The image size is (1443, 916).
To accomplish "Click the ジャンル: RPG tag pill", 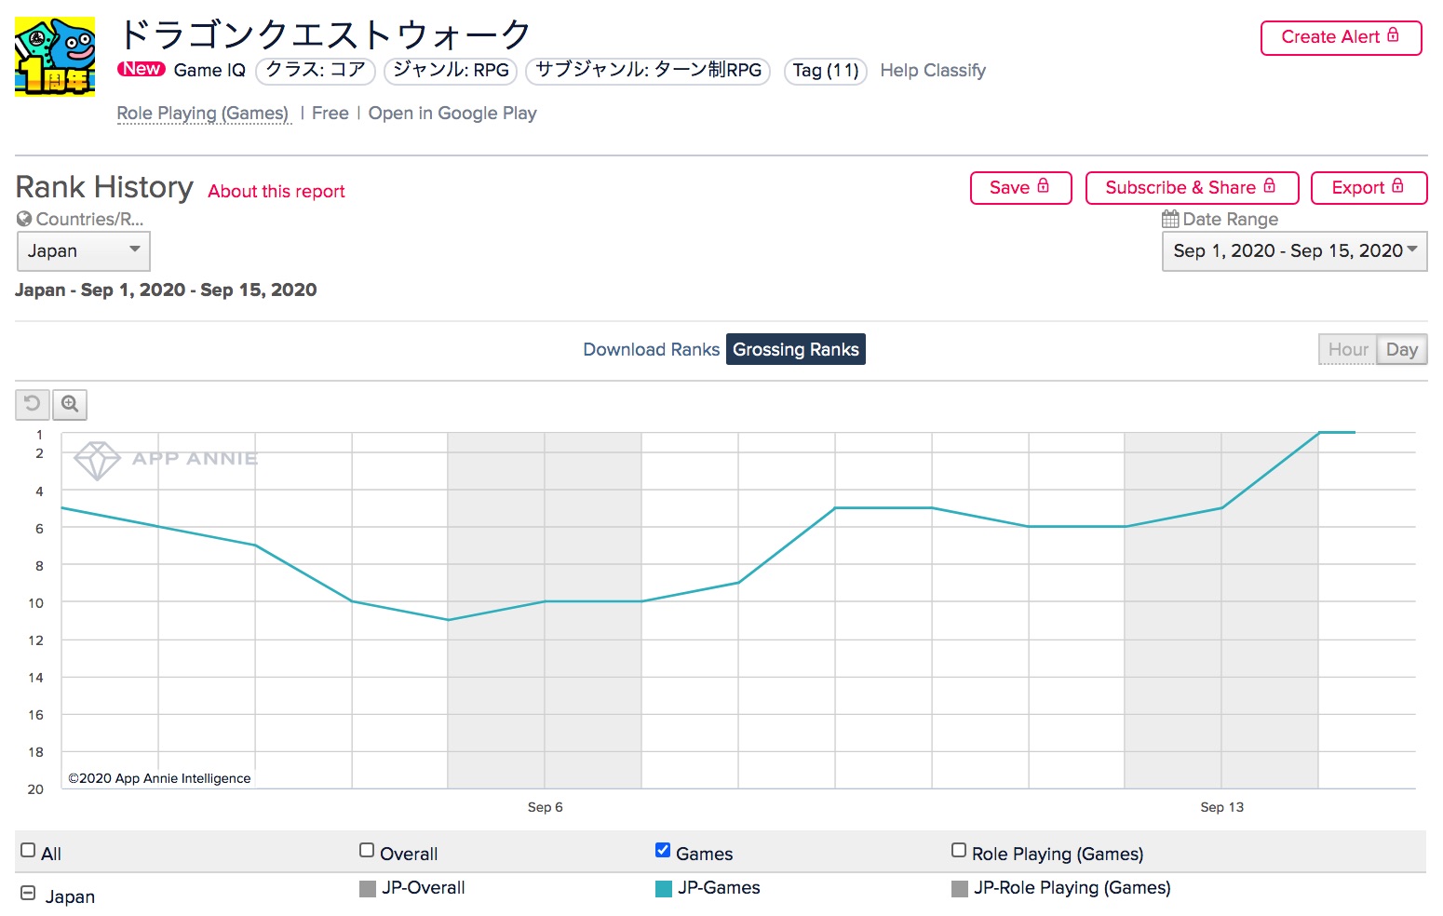I will pos(451,71).
